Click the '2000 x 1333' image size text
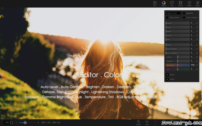The height and width of the screenshot is (126, 202). point(46,123)
